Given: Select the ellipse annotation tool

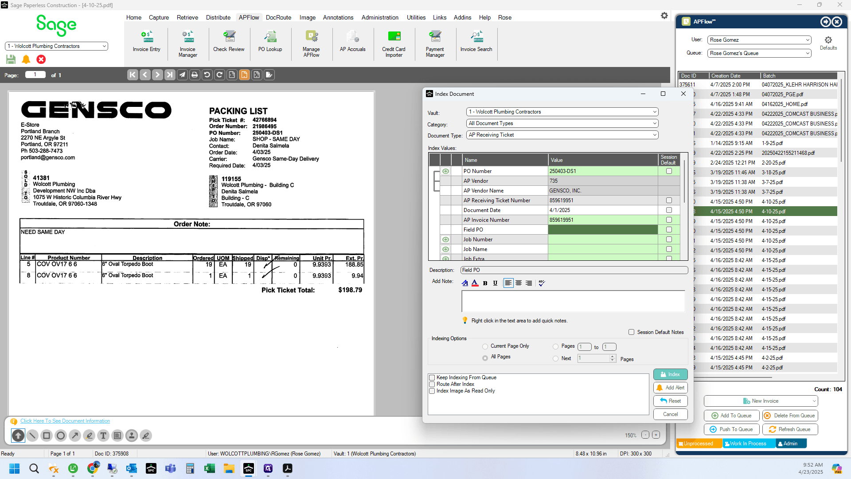Looking at the screenshot, I should pos(61,436).
